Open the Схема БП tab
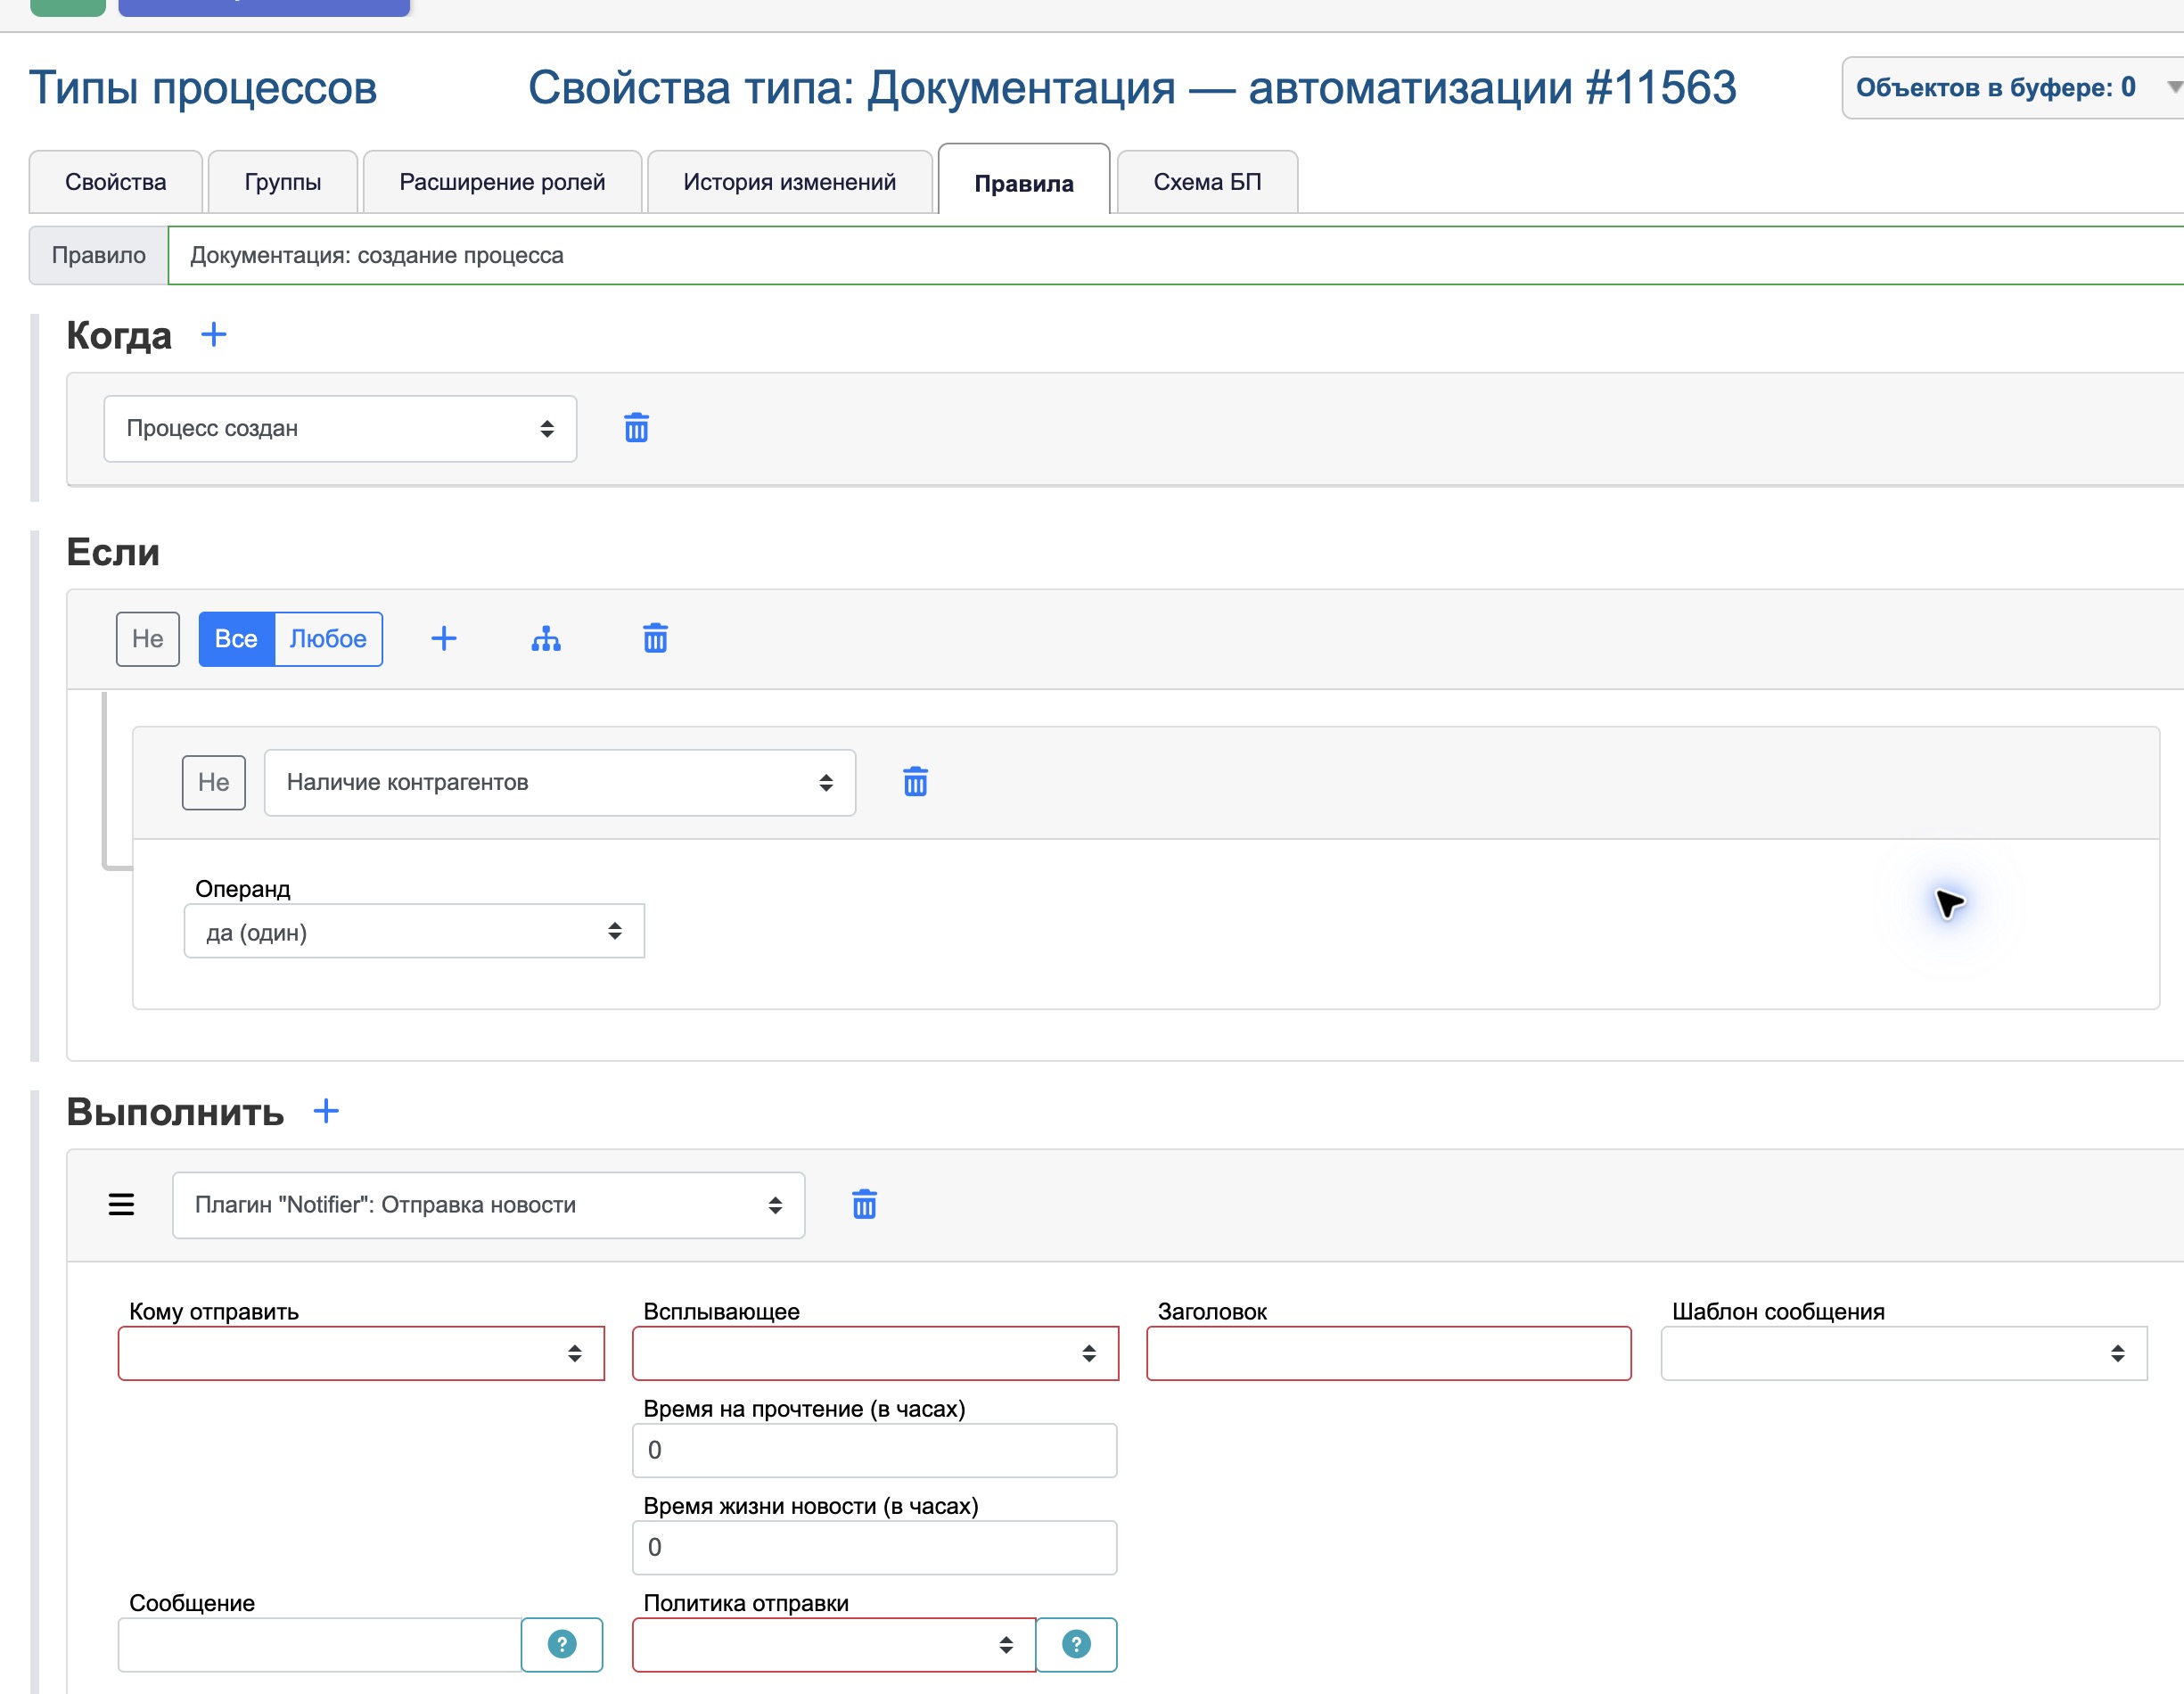 [x=1207, y=182]
